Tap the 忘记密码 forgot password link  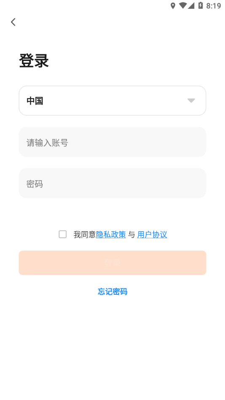coord(112,291)
